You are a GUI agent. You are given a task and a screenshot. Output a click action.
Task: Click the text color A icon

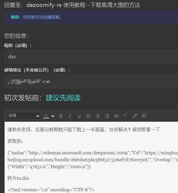[46, 116]
